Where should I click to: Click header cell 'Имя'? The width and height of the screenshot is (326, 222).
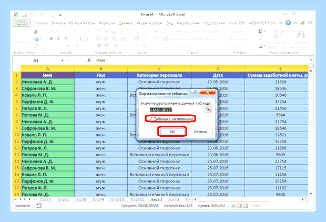pos(48,75)
